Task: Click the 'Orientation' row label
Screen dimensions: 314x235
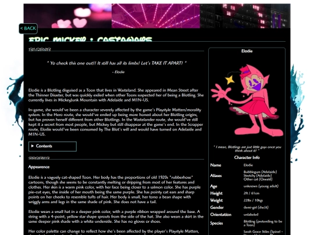Action: (x=221, y=215)
